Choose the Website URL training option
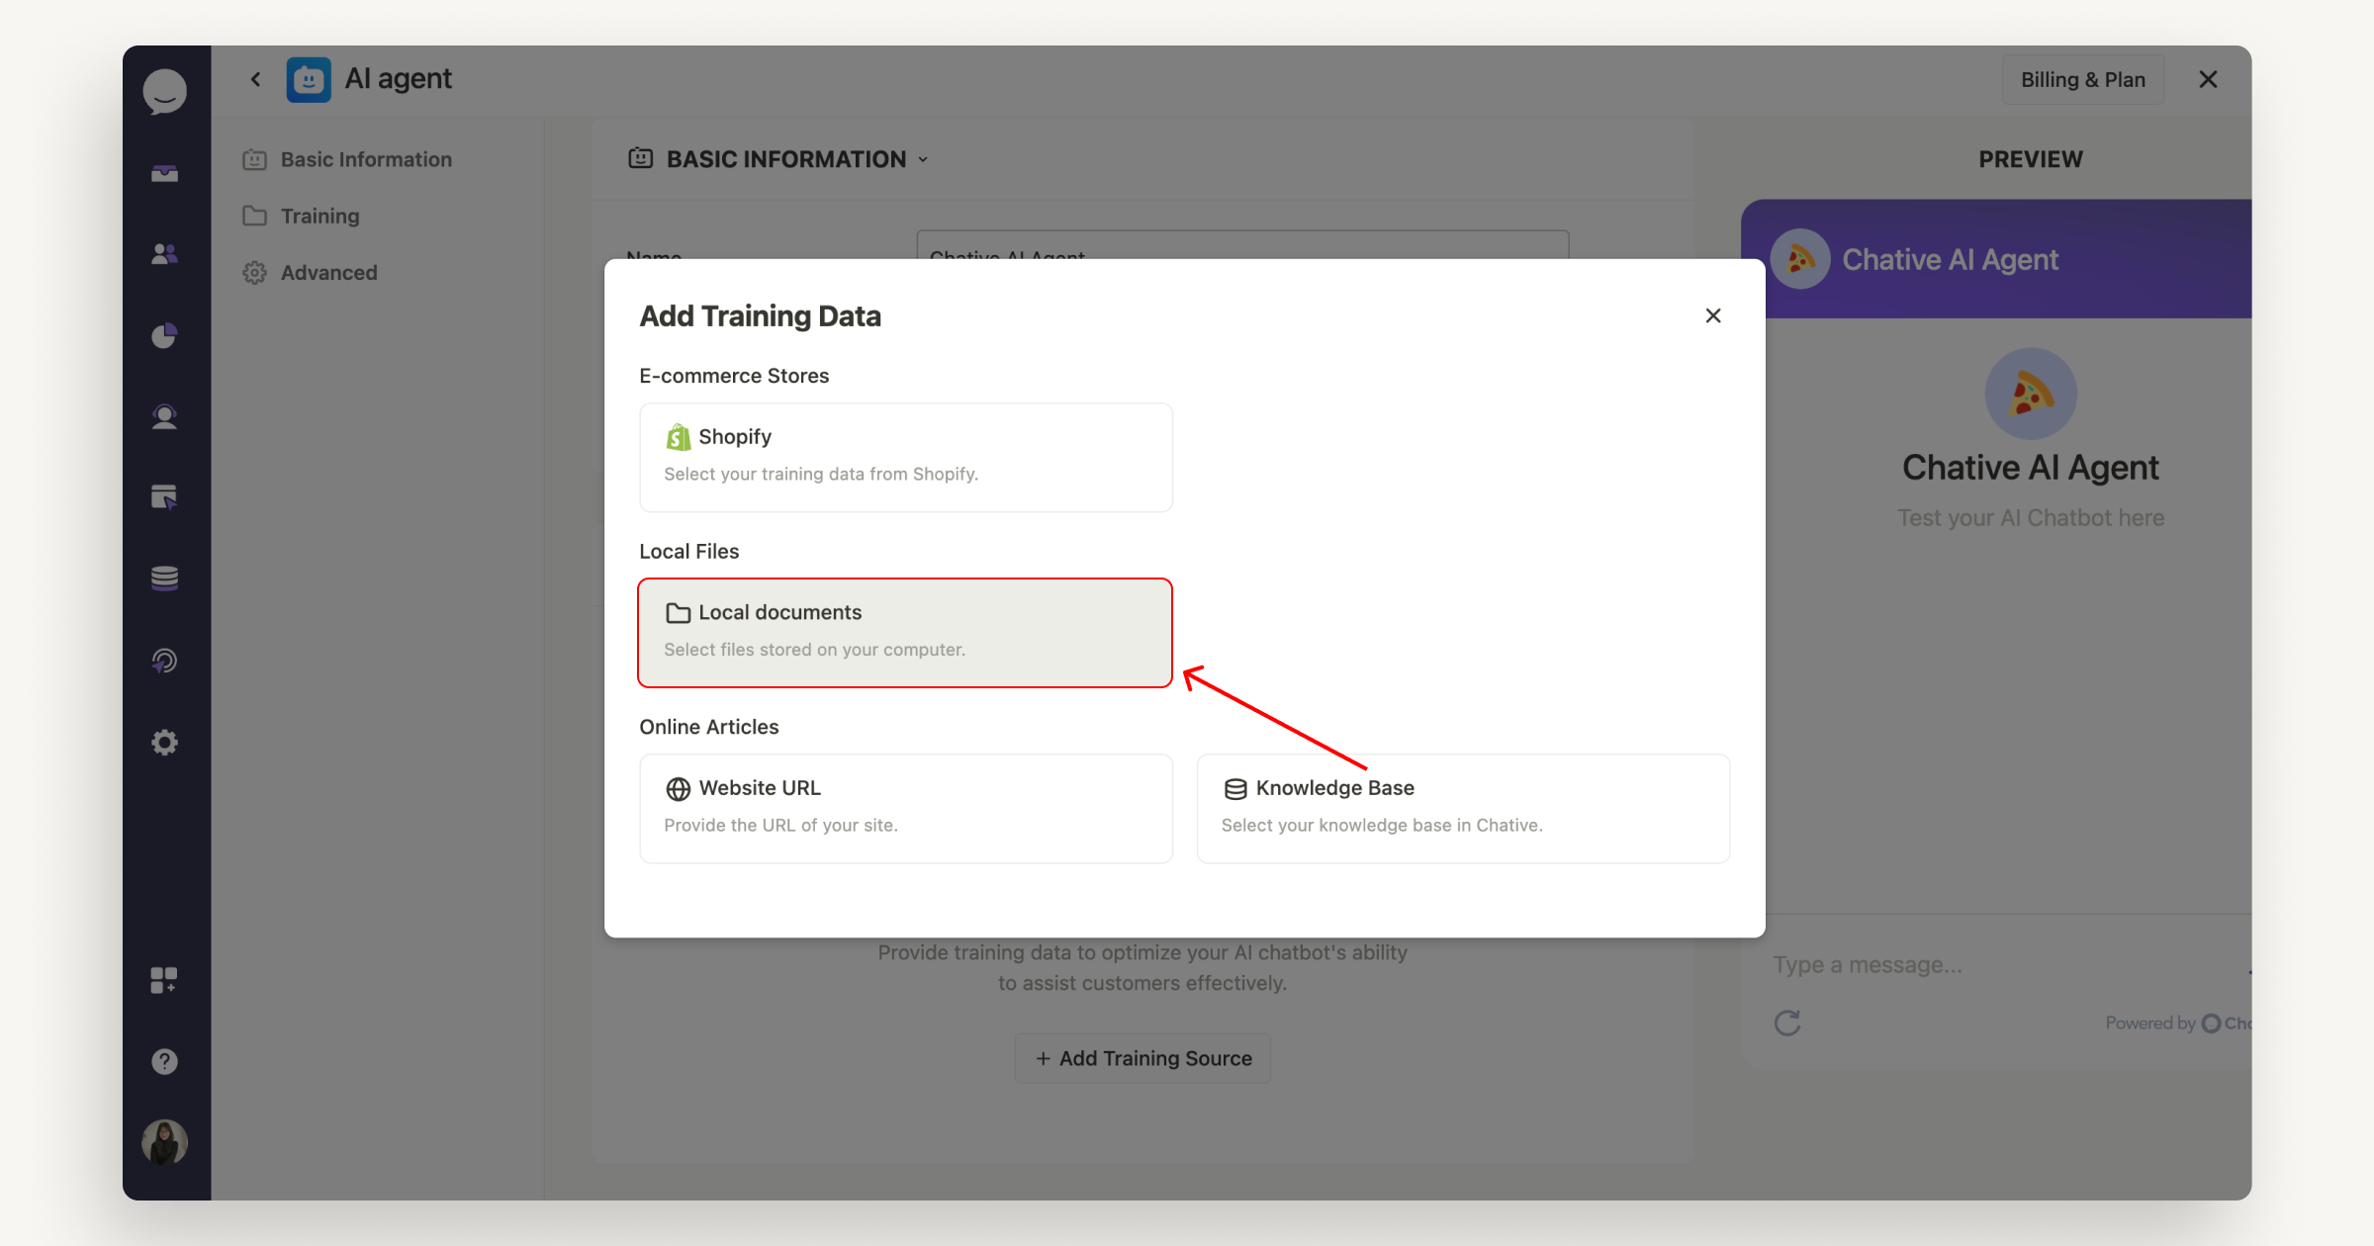Viewport: 2374px width, 1246px height. [x=905, y=808]
